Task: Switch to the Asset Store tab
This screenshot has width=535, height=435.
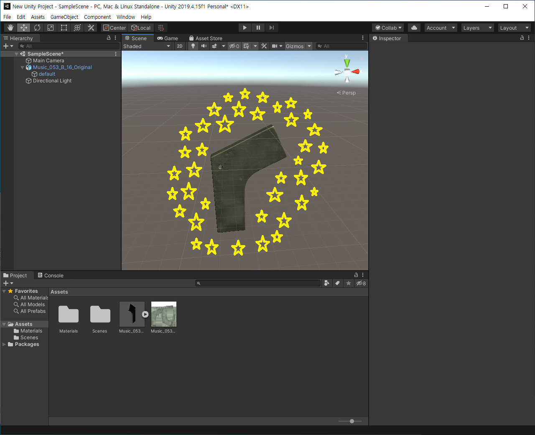Action: [x=206, y=38]
